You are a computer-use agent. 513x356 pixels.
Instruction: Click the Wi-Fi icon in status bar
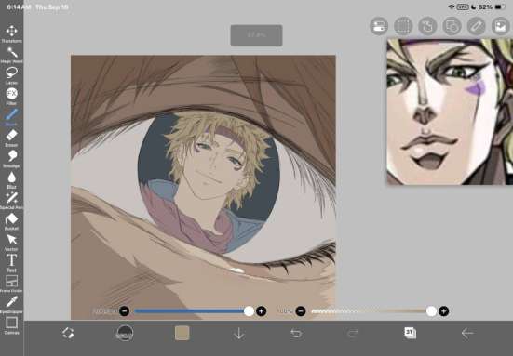pos(452,7)
